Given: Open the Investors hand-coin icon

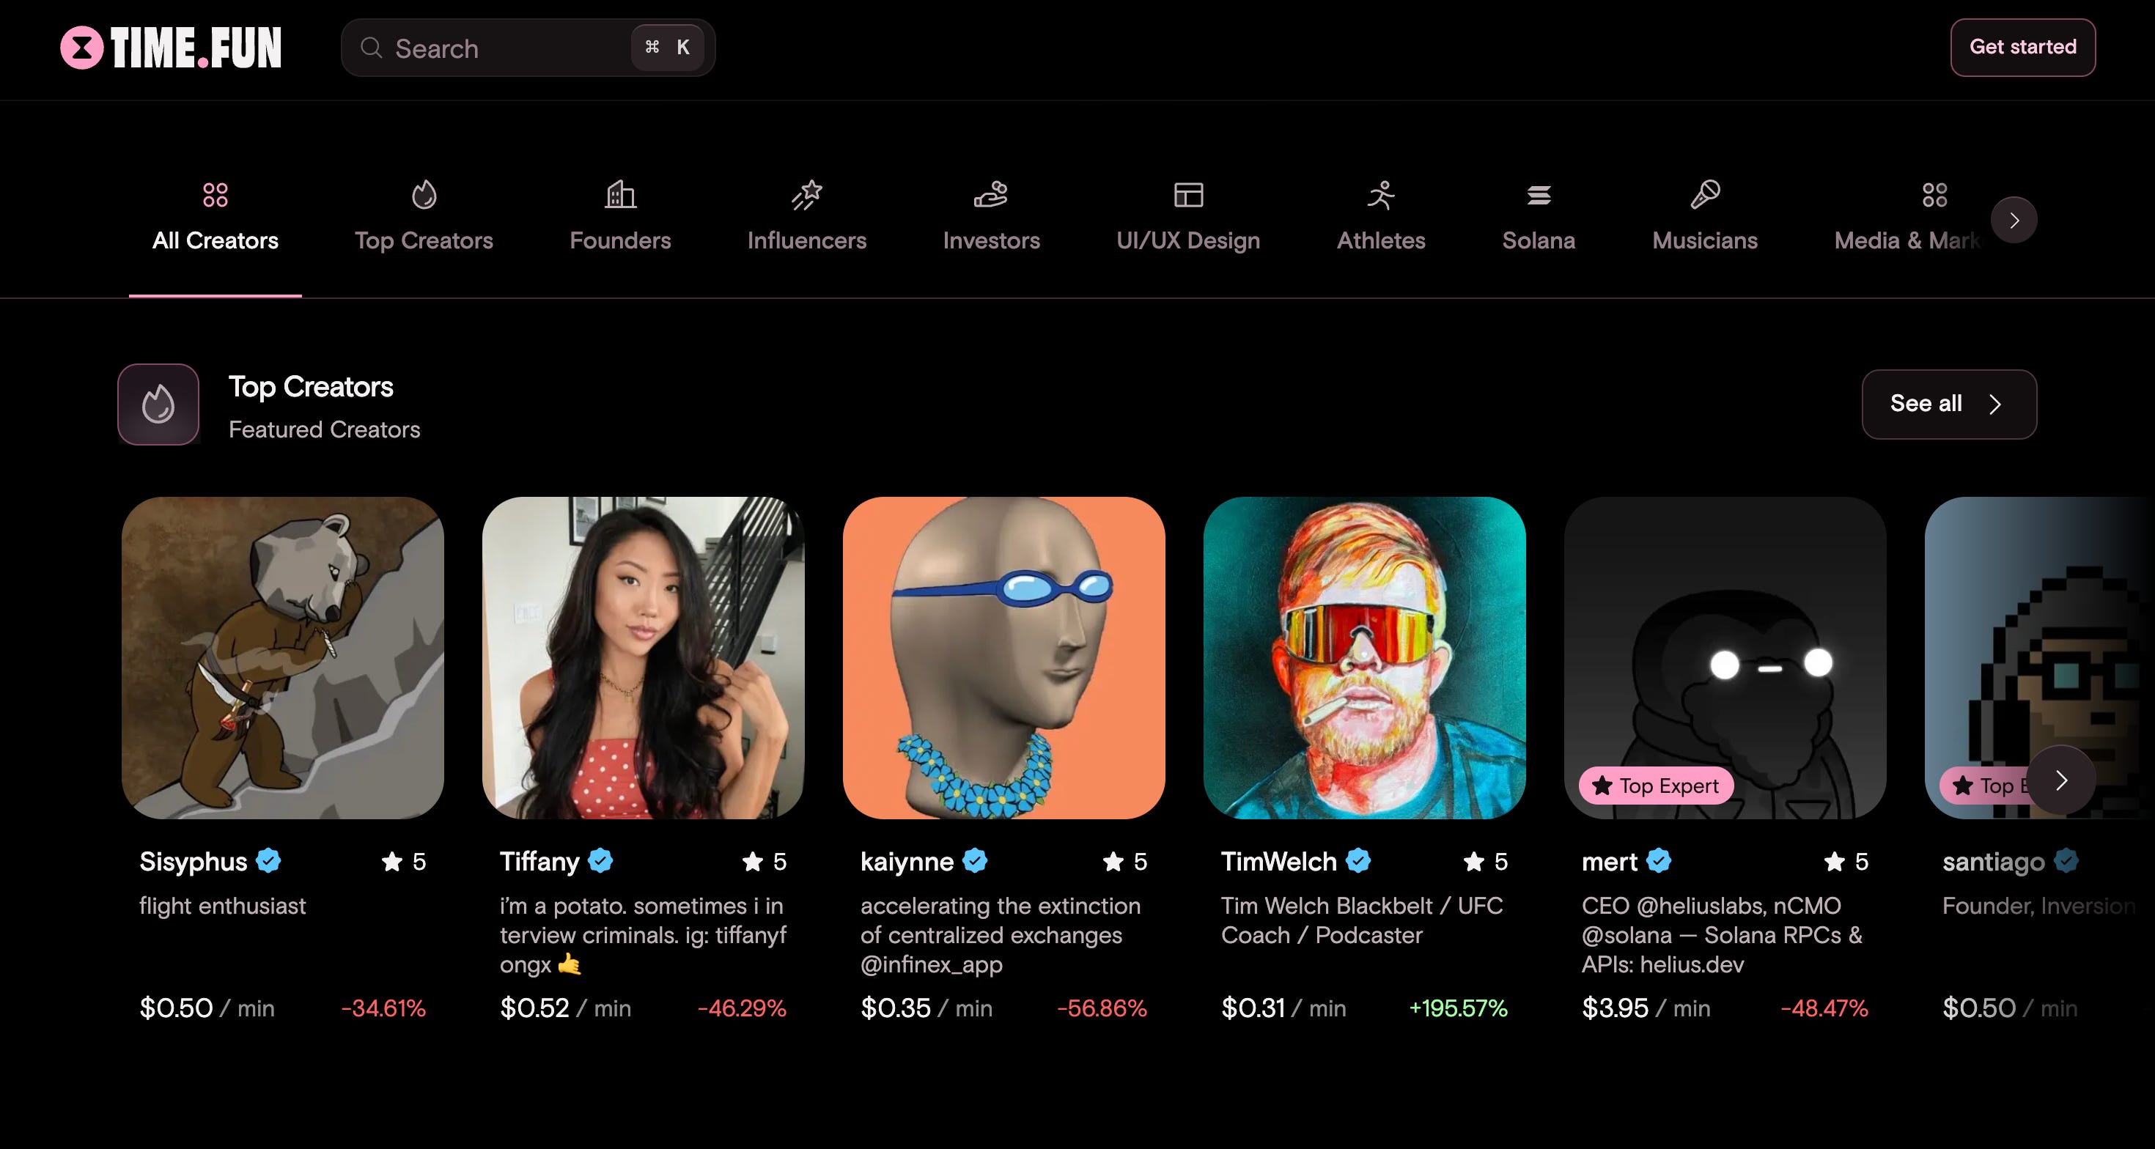Looking at the screenshot, I should (x=991, y=194).
